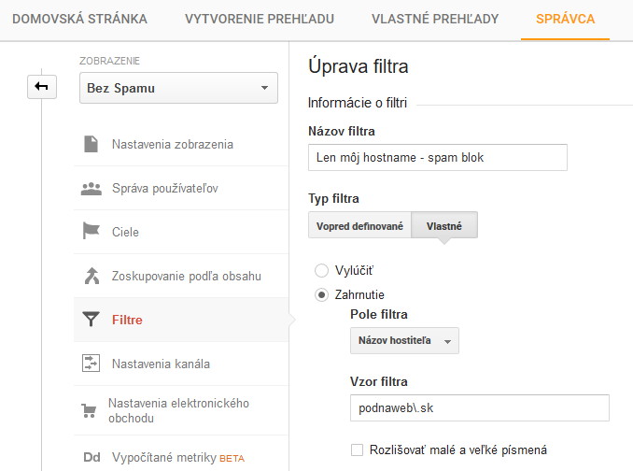Open the VLASTNÉ PREHĽADY tab
Viewport: 633px width, 471px height.
pyautogui.click(x=435, y=19)
